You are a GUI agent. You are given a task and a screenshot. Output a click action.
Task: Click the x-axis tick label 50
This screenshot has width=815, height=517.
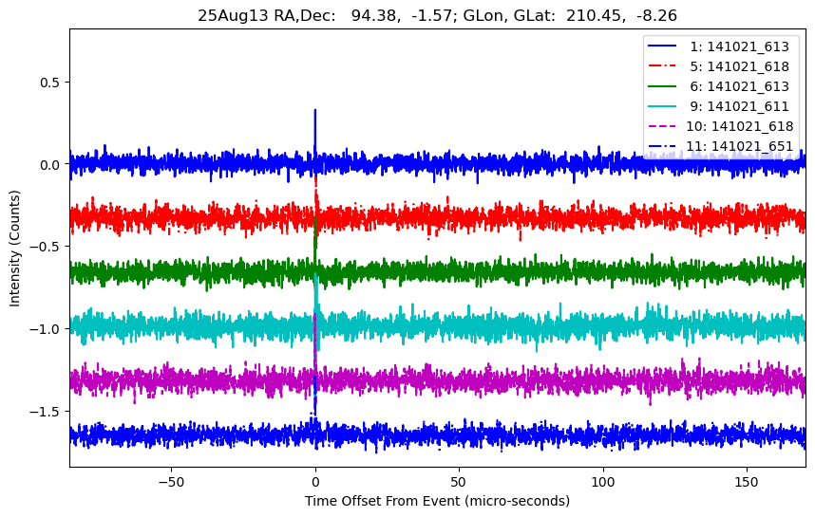click(x=459, y=482)
